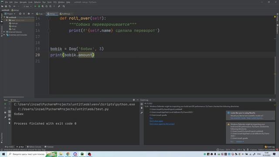279x157 pixels.
Task: Collapse all items in the Project panel
Action: 24,14
